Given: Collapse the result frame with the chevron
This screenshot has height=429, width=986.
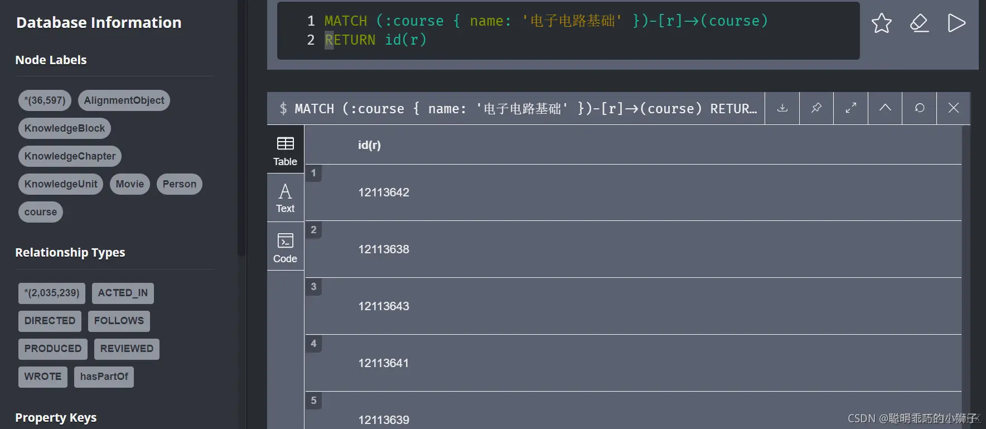Looking at the screenshot, I should pos(885,108).
